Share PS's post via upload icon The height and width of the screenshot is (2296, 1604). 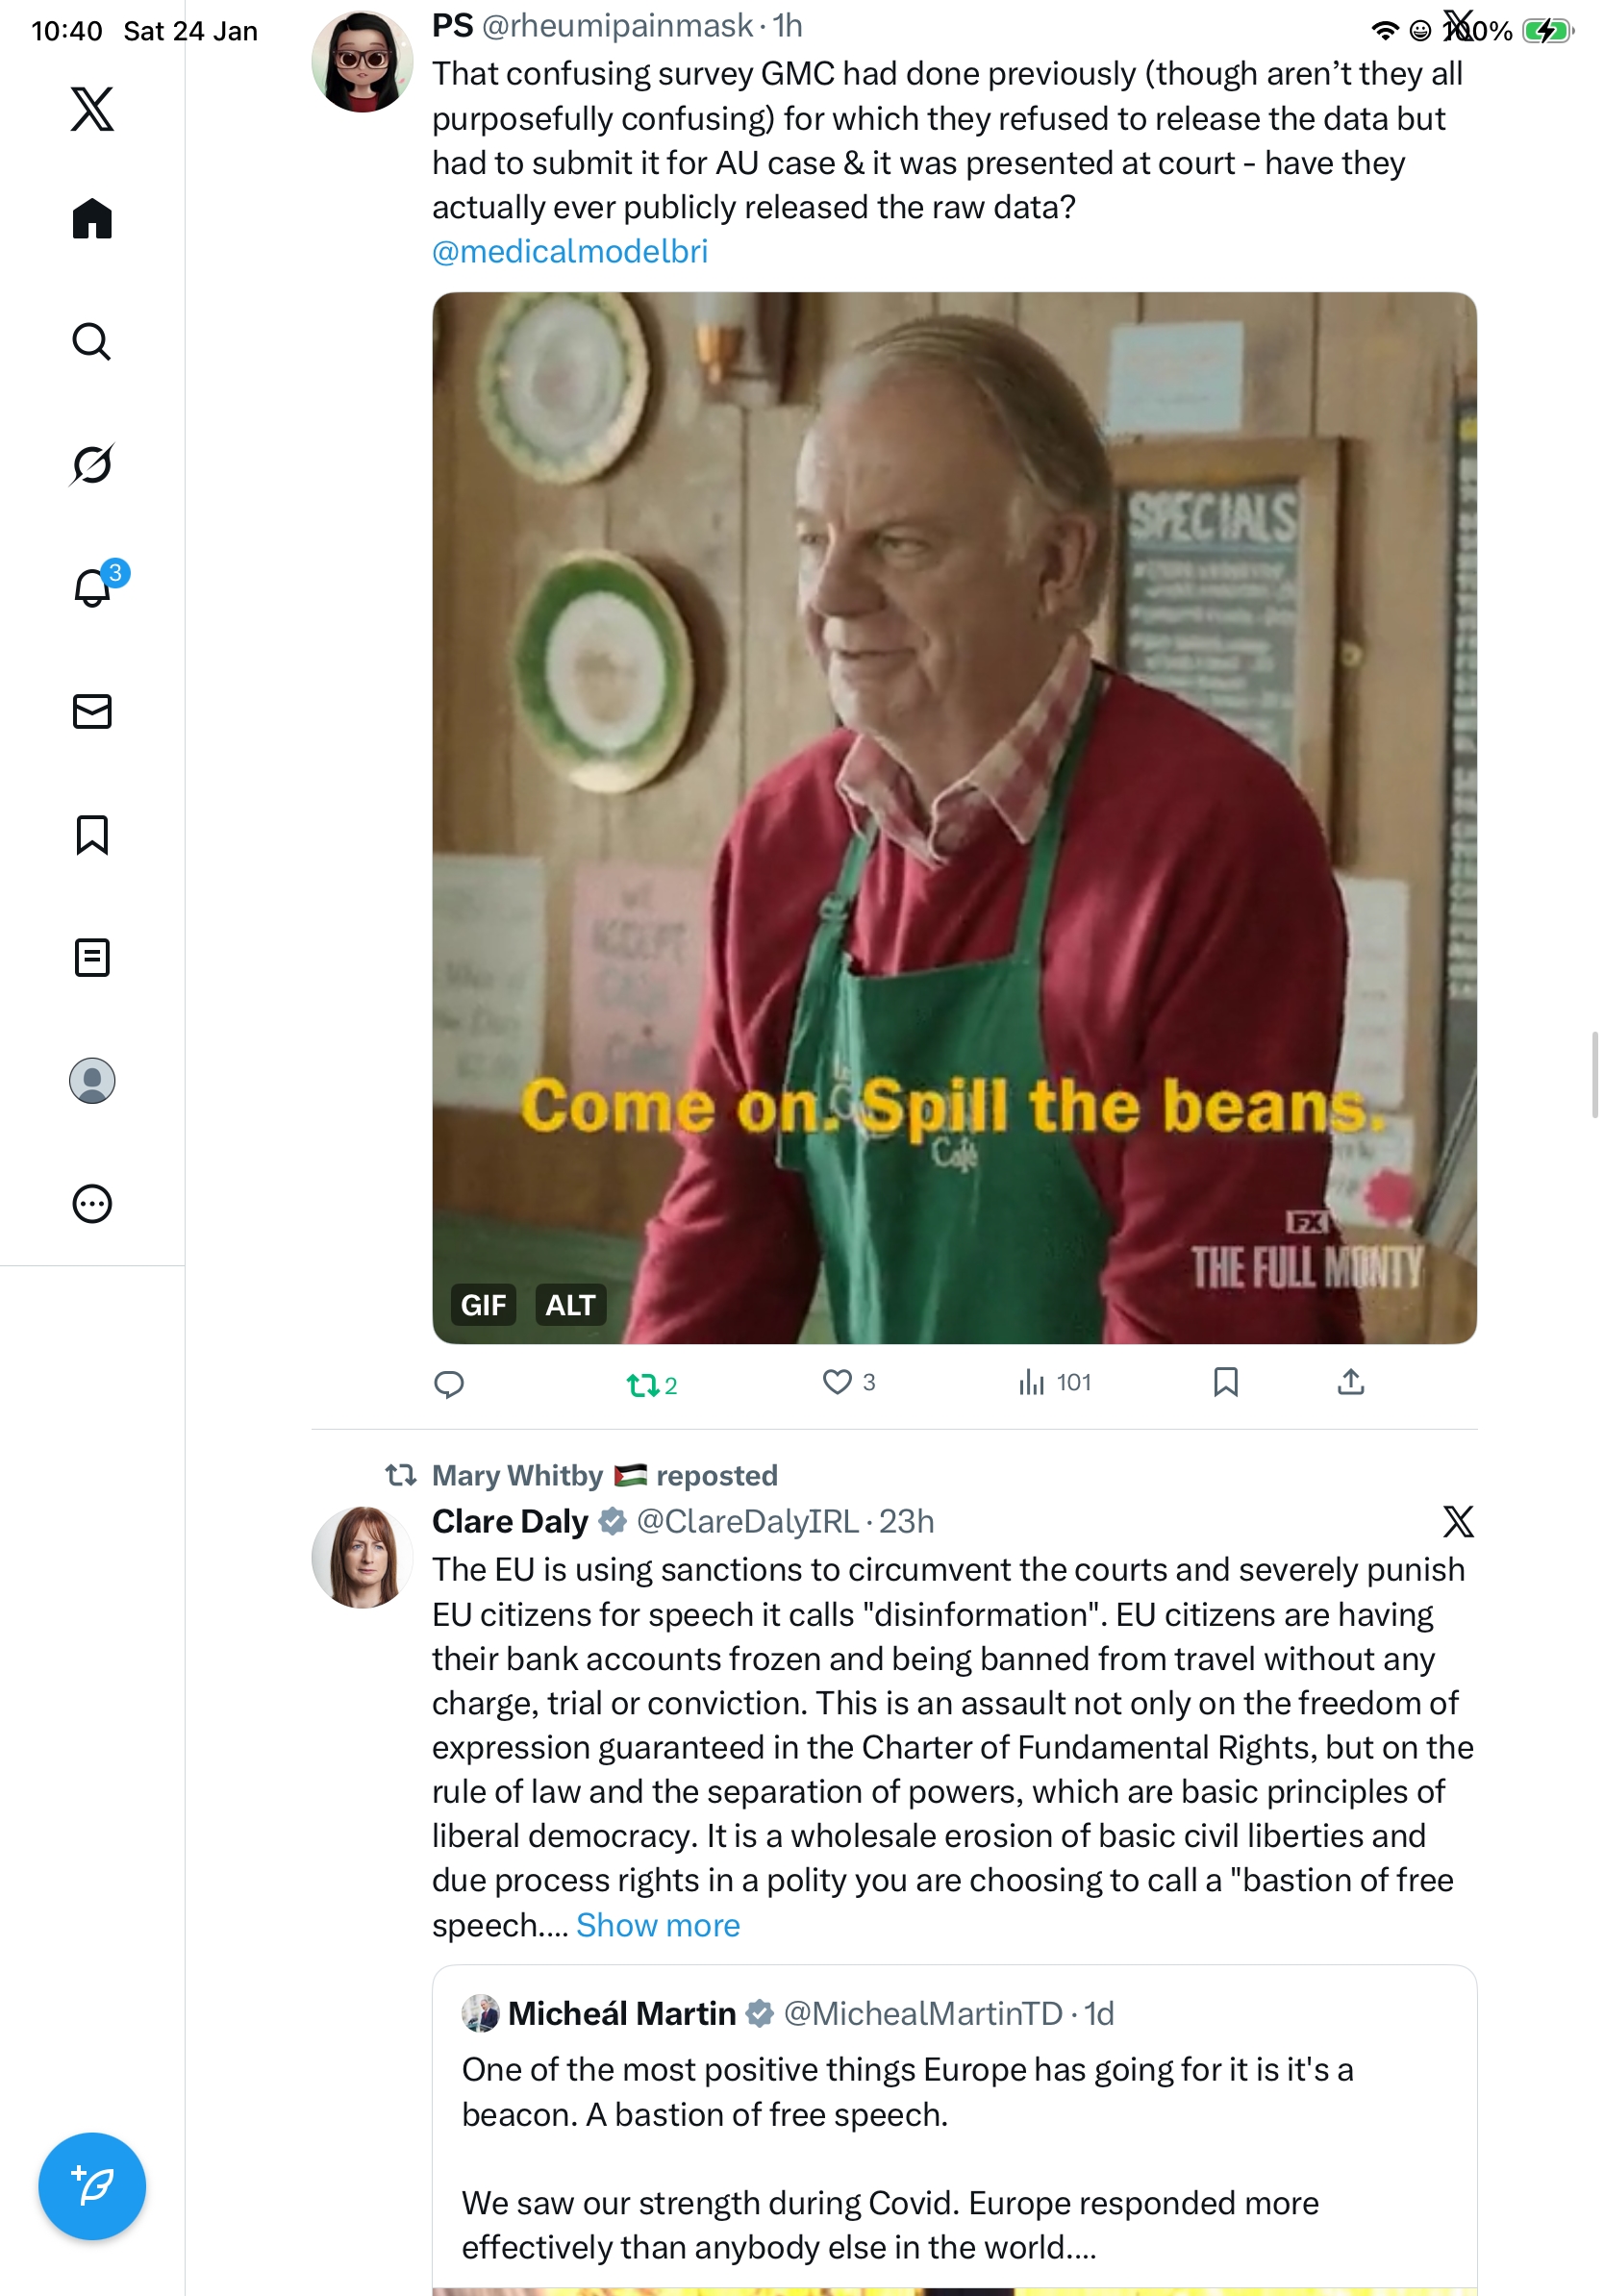click(1350, 1381)
